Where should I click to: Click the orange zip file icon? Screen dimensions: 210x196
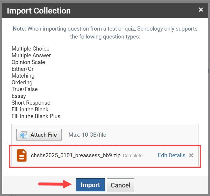22,155
